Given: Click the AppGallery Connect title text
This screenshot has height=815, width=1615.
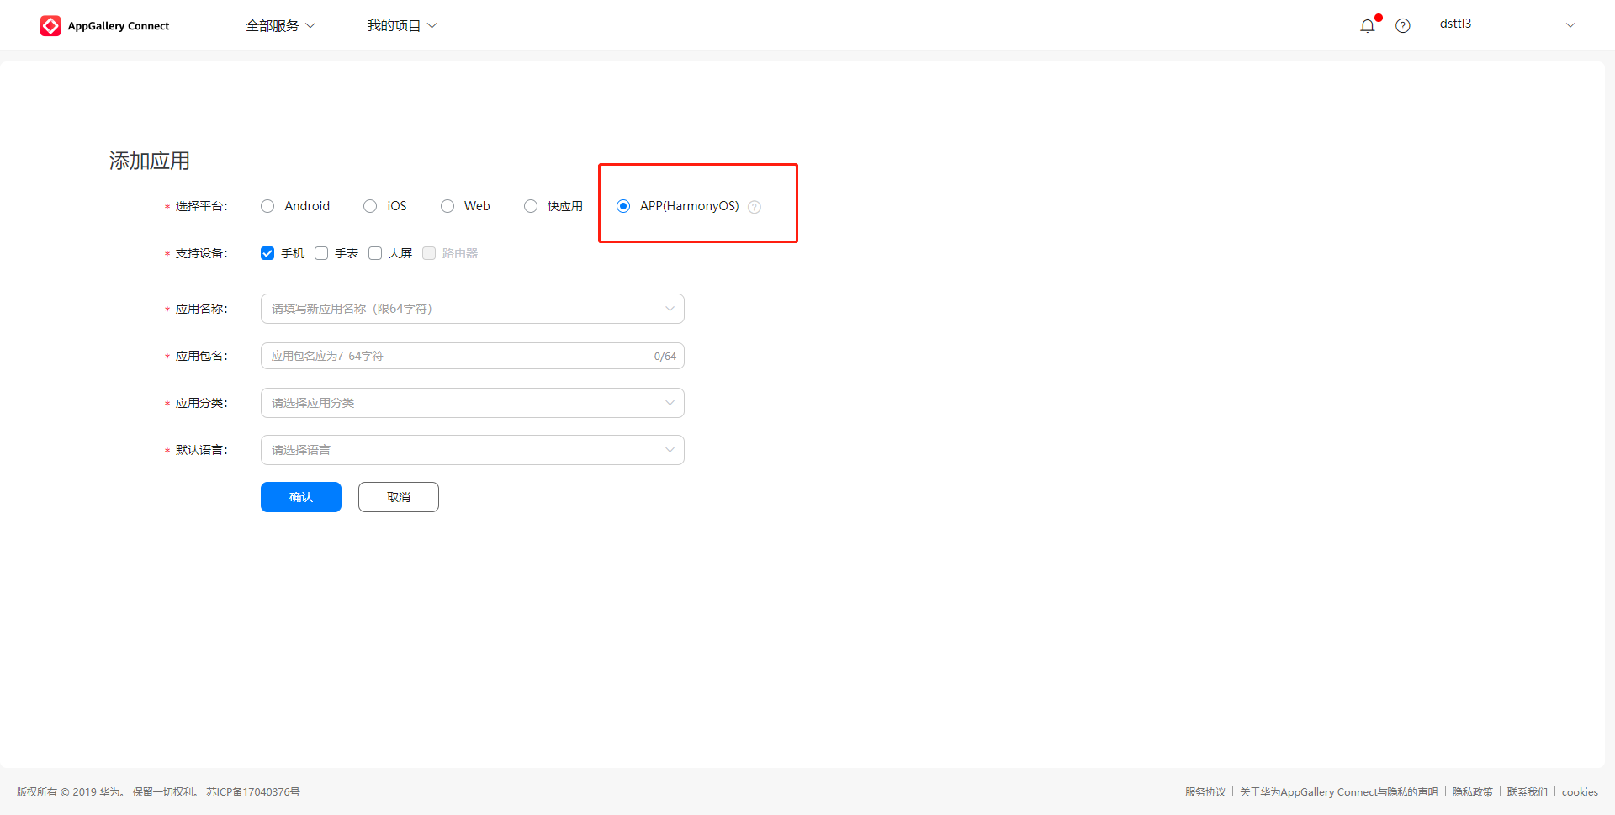Looking at the screenshot, I should [119, 26].
